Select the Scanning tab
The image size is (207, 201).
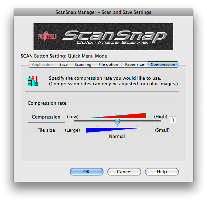83,64
